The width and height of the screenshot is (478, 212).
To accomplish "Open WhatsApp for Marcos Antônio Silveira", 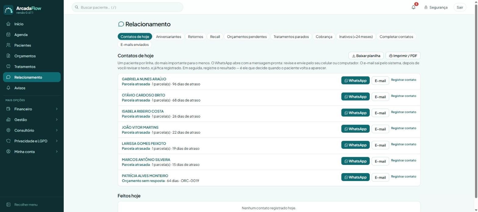I will [355, 161].
